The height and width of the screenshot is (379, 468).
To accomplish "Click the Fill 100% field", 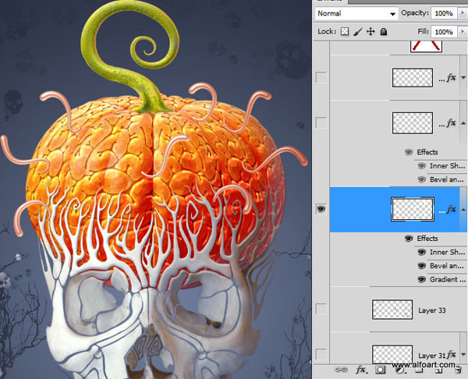I will click(444, 32).
